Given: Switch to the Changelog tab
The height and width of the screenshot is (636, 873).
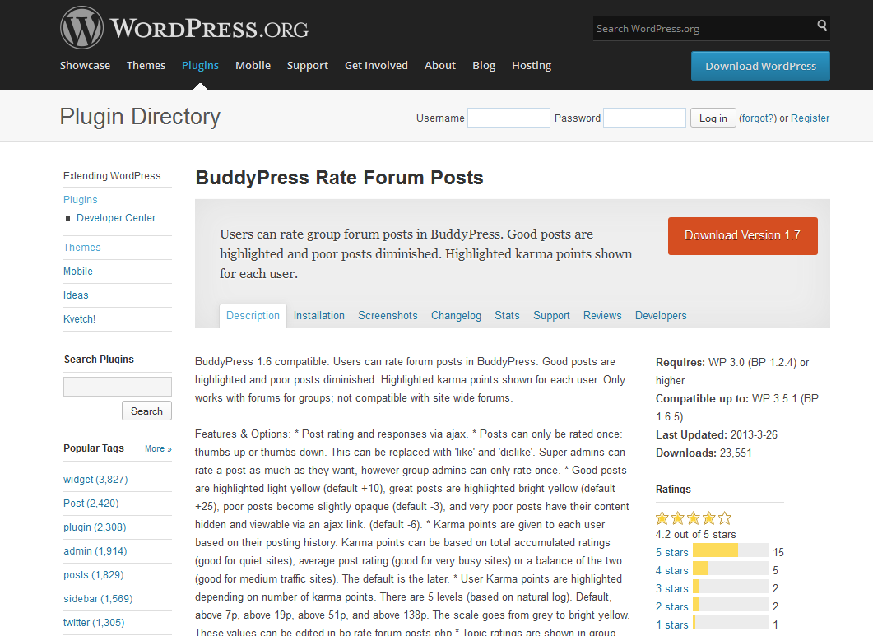Looking at the screenshot, I should click(x=456, y=315).
